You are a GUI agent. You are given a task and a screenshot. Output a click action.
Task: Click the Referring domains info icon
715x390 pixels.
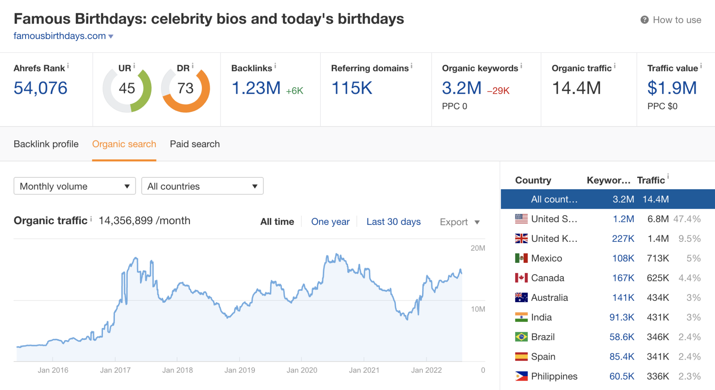click(412, 65)
